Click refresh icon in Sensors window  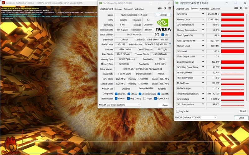241,8
